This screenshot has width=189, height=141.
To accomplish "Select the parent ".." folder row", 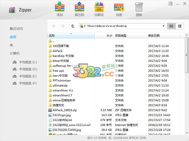I will (x=116, y=41).
